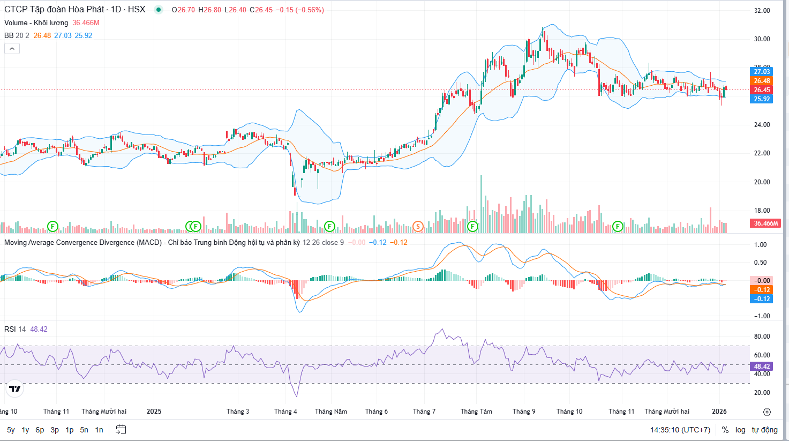This screenshot has height=441, width=789.
Task: Click the green market status dot
Action: tap(158, 10)
